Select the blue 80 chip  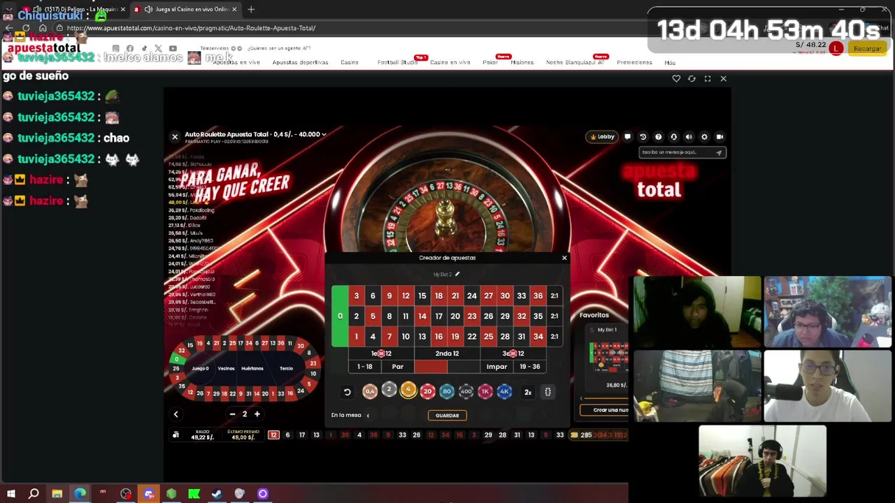click(447, 392)
